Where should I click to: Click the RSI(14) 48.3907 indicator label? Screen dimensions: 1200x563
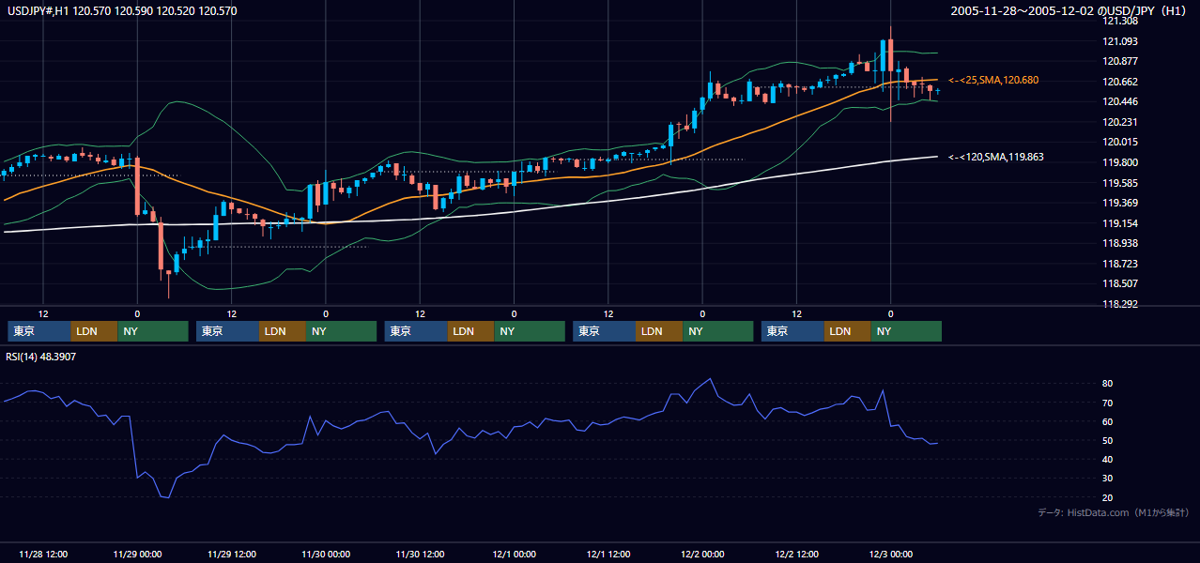point(41,357)
